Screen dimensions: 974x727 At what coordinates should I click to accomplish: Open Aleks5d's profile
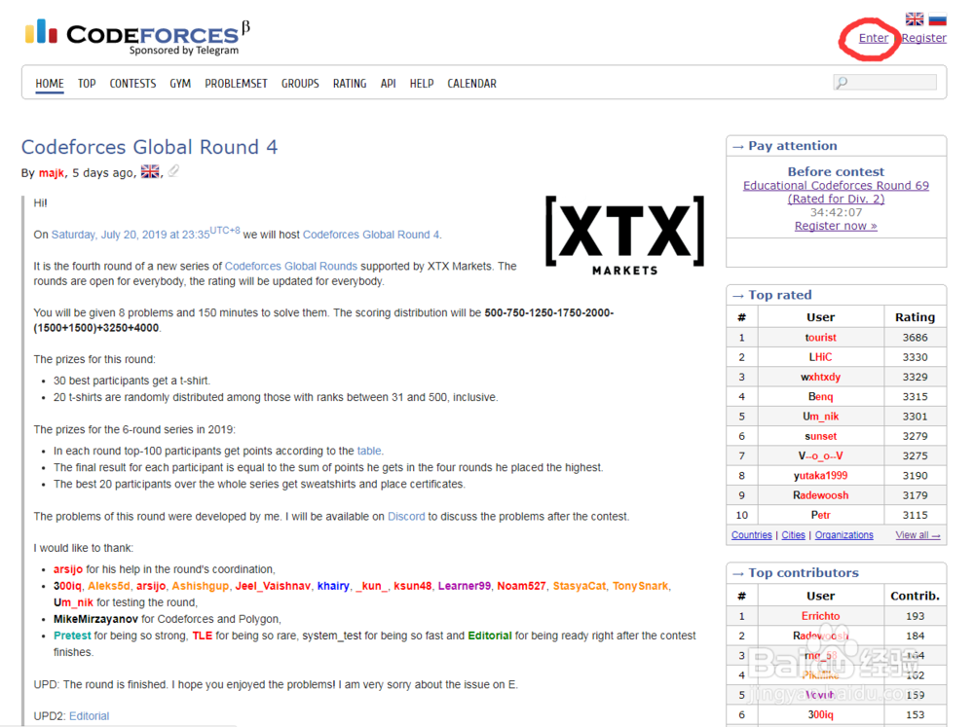click(x=109, y=586)
